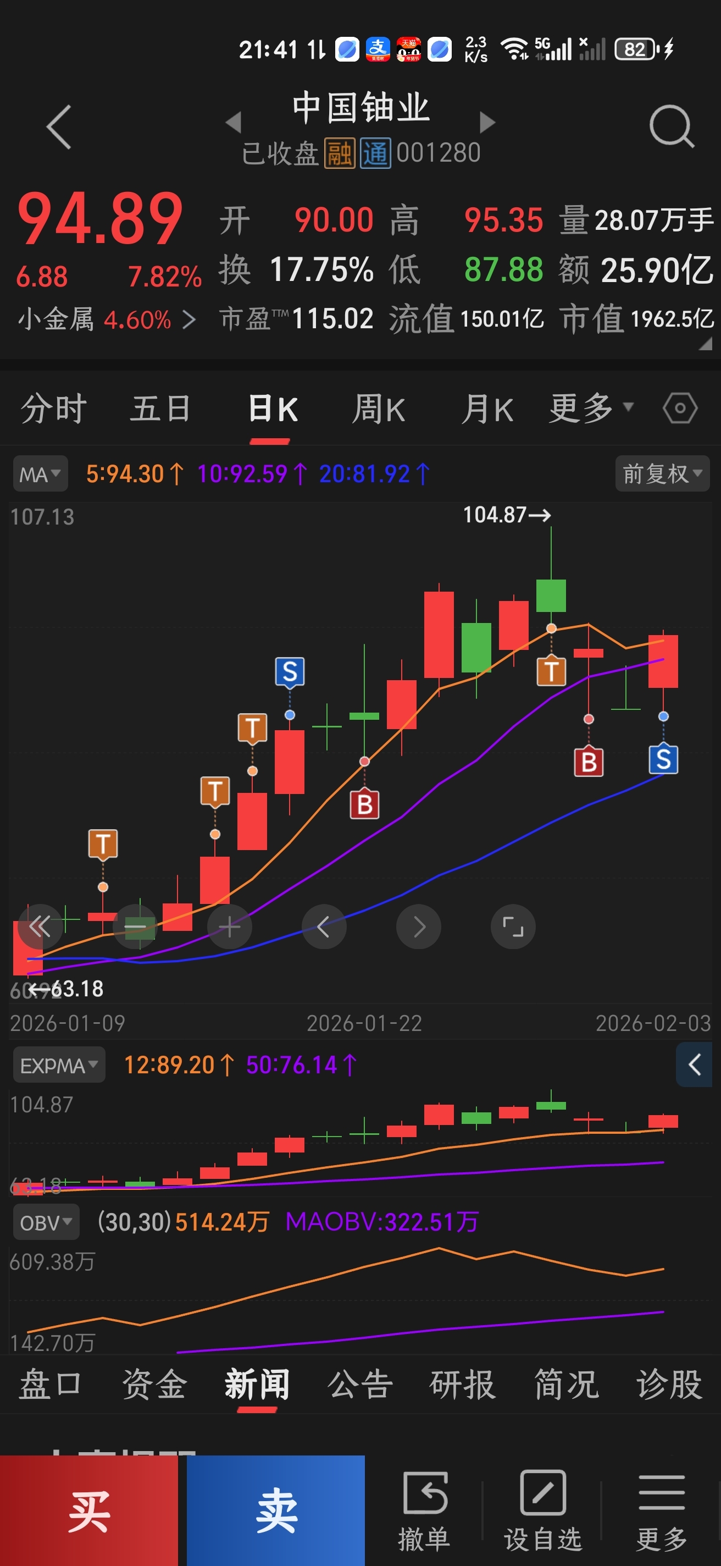Screen dimensions: 721x1566
Task: Open the OBV indicator dropdown
Action: [46, 1222]
